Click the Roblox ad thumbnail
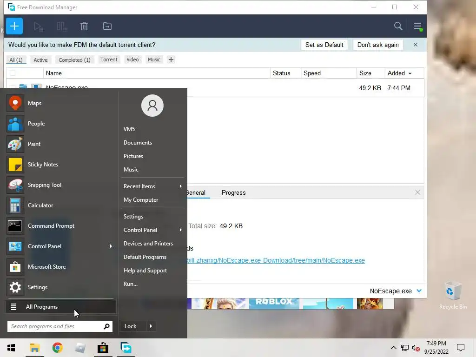476x357 pixels. (274, 304)
